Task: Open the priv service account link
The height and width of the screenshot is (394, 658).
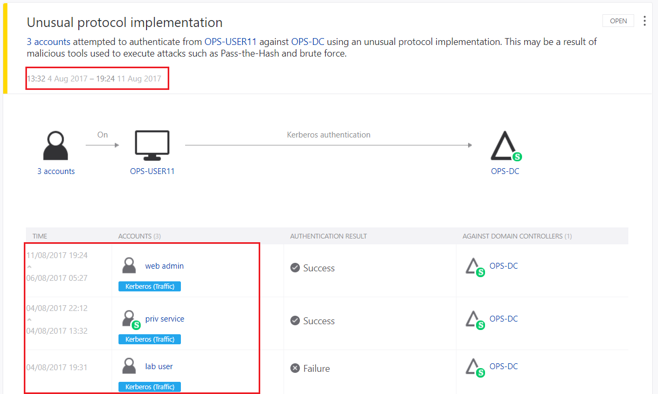Action: pyautogui.click(x=164, y=319)
